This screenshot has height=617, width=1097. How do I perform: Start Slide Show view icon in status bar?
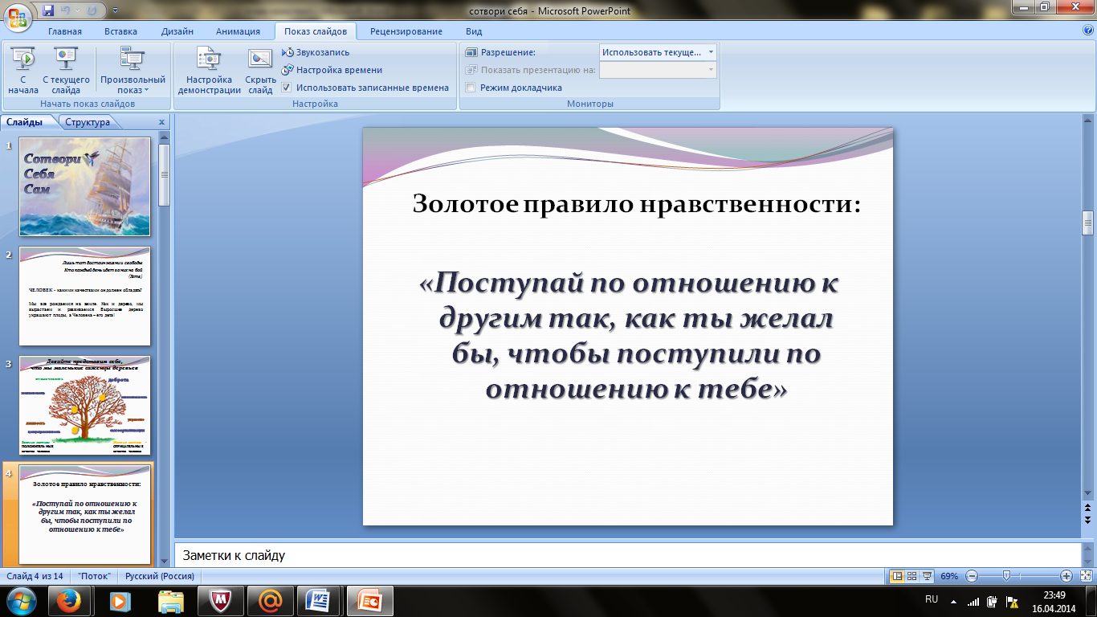[927, 576]
